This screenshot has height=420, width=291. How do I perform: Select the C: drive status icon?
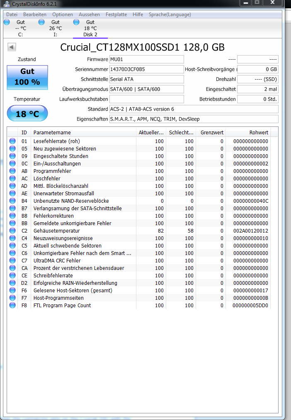tap(7, 22)
